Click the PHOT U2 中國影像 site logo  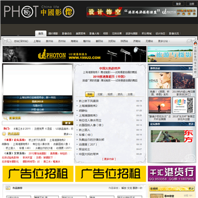click(39, 12)
